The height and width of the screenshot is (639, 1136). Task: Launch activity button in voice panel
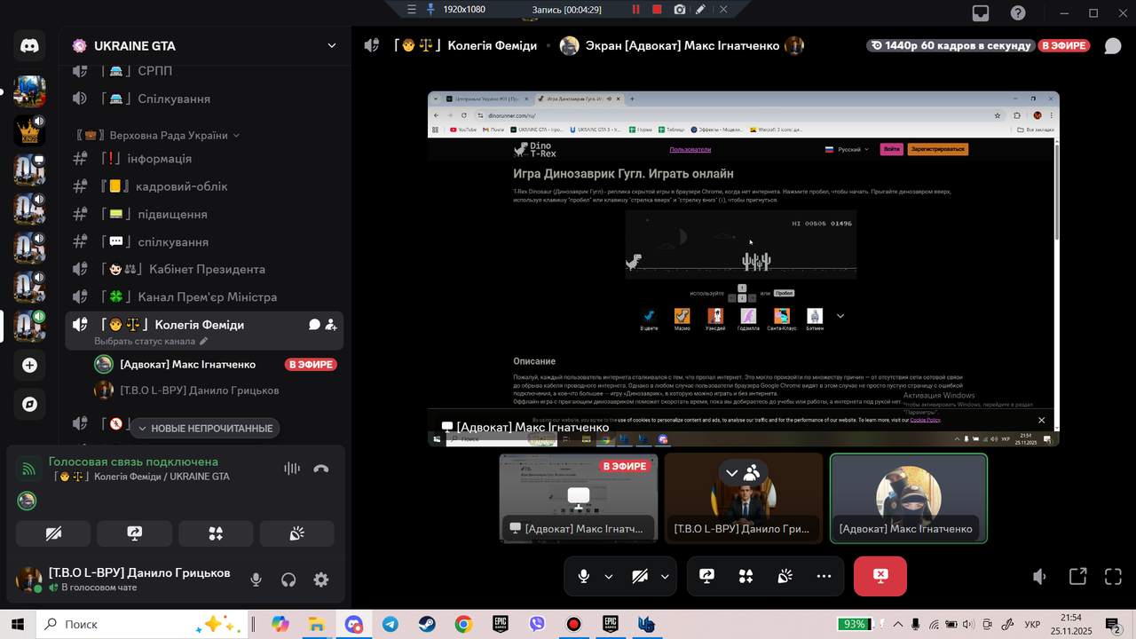[x=216, y=533]
